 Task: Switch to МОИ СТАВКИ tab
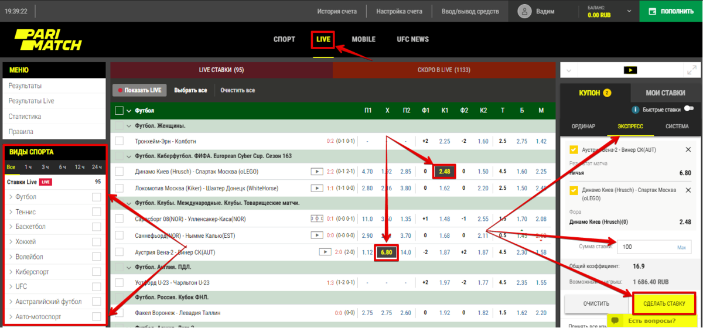tap(666, 93)
